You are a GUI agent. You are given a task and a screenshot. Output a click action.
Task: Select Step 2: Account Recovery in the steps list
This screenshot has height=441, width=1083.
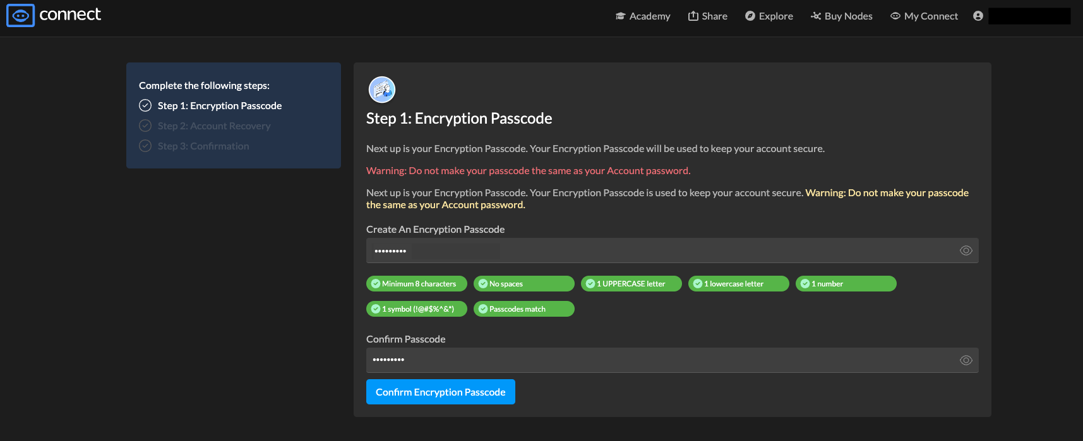[x=214, y=126]
